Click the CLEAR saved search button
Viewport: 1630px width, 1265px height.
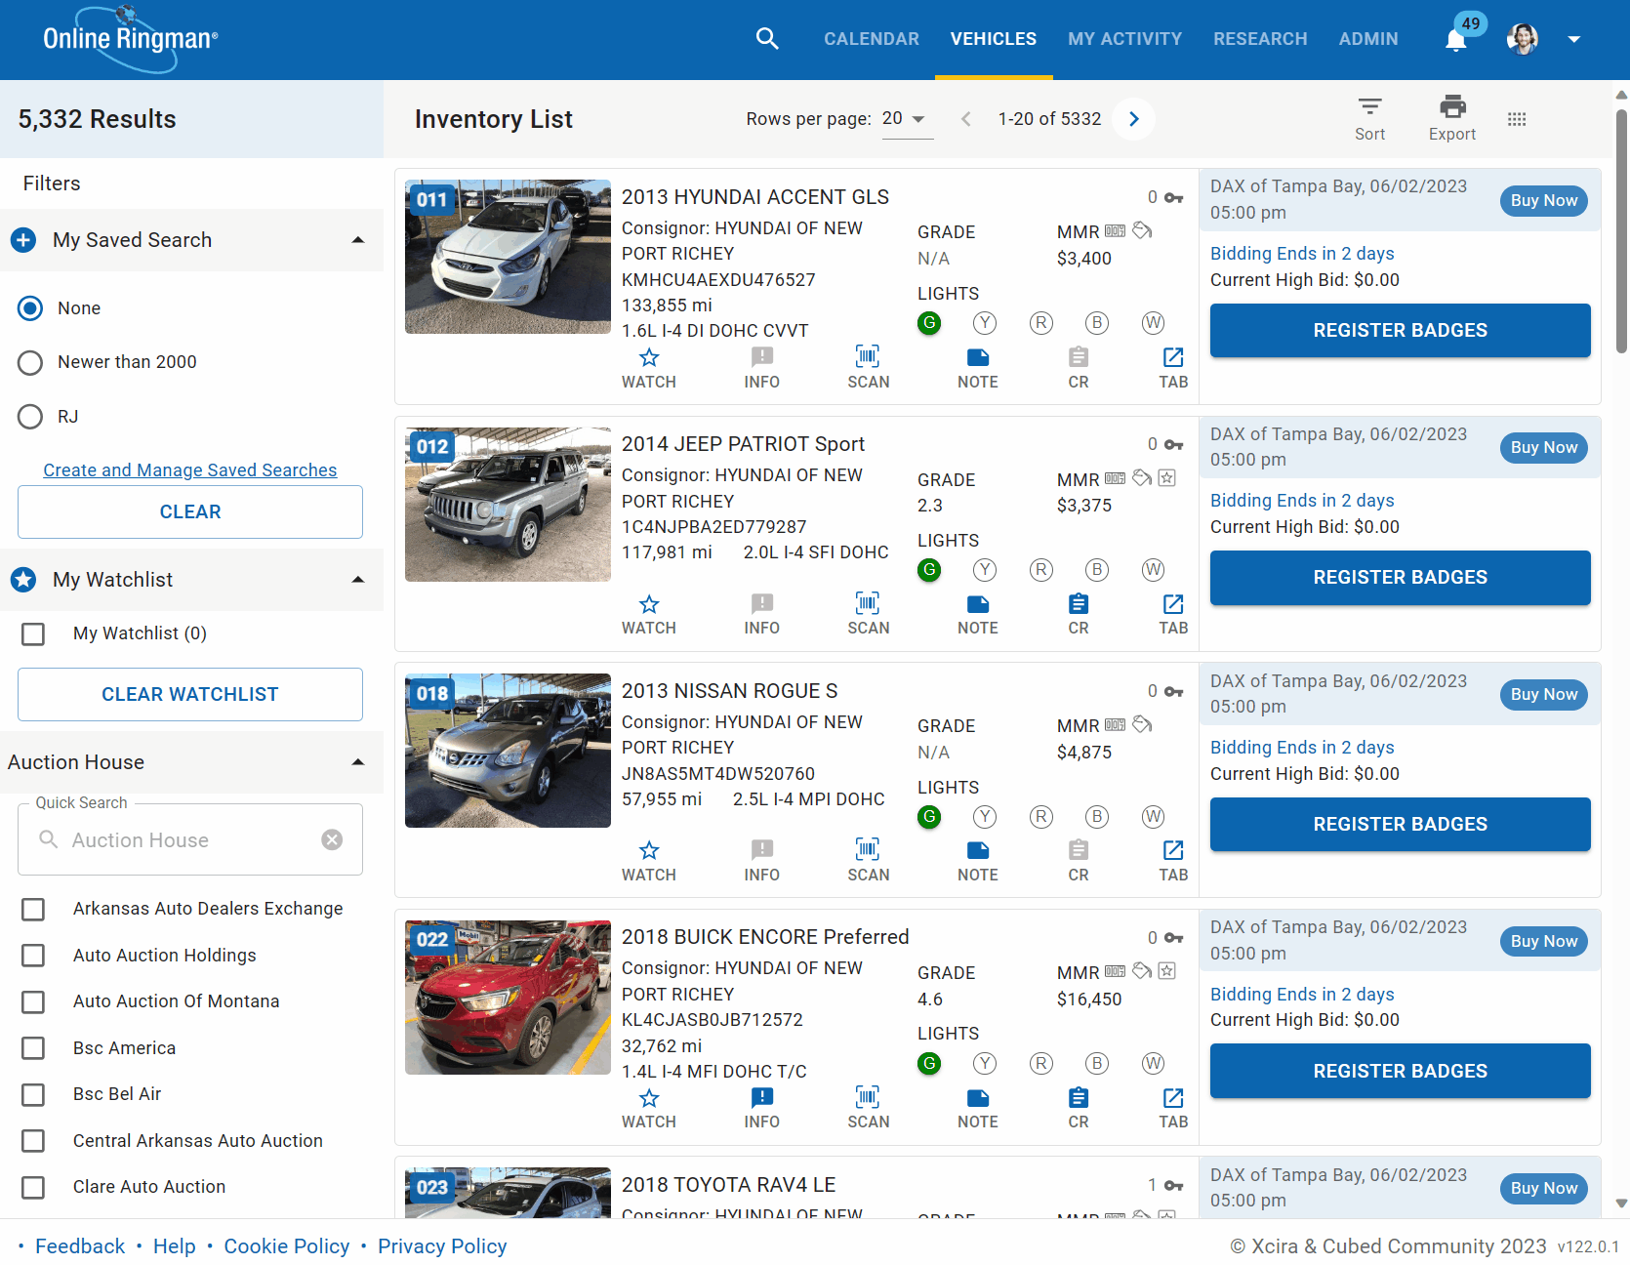(190, 512)
